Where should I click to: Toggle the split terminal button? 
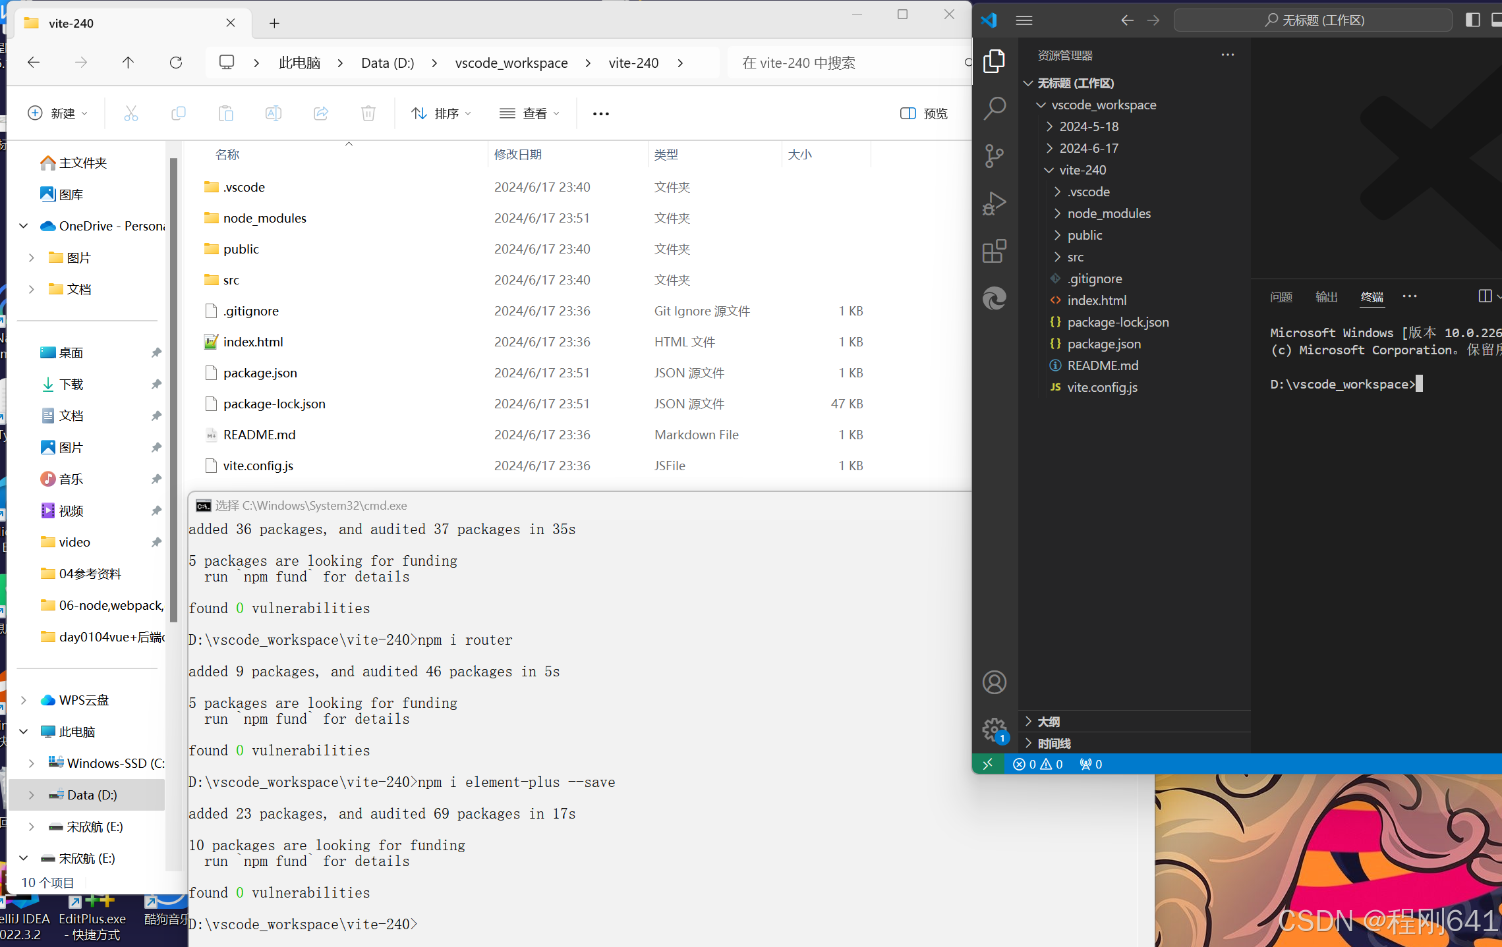(1485, 296)
